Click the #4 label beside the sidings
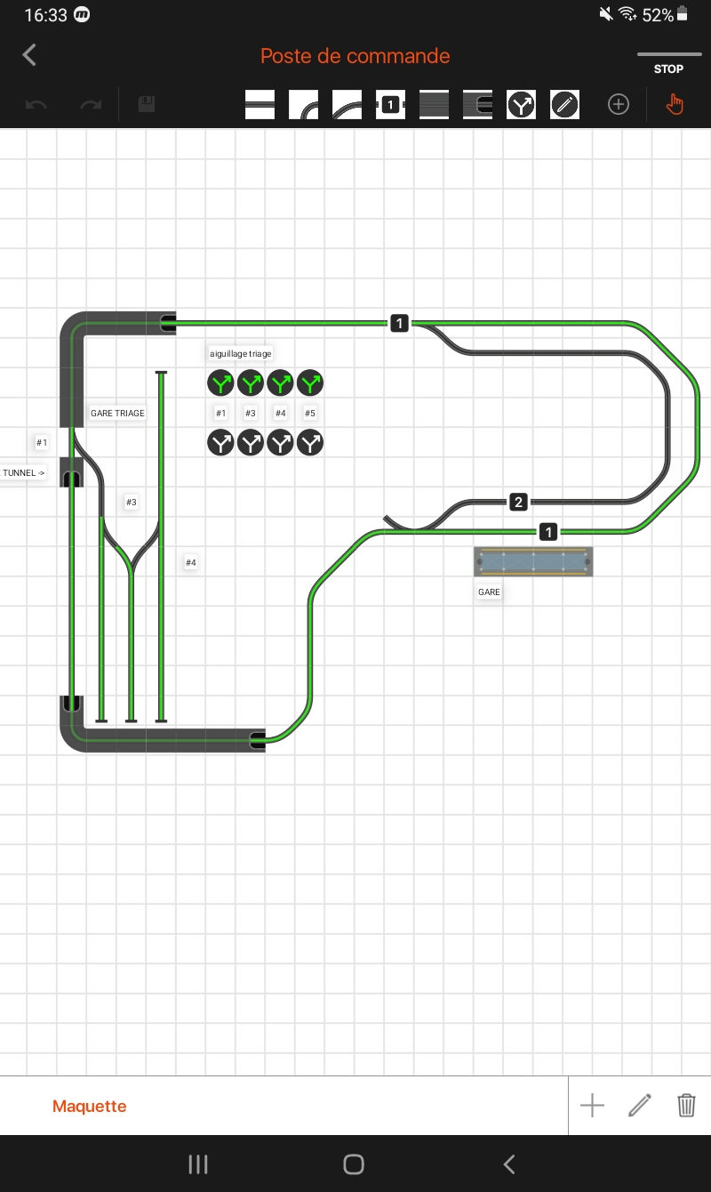The width and height of the screenshot is (711, 1192). (191, 562)
